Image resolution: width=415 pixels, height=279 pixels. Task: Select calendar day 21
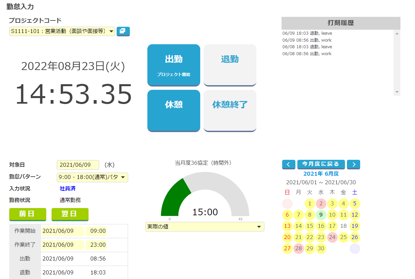[299, 237]
